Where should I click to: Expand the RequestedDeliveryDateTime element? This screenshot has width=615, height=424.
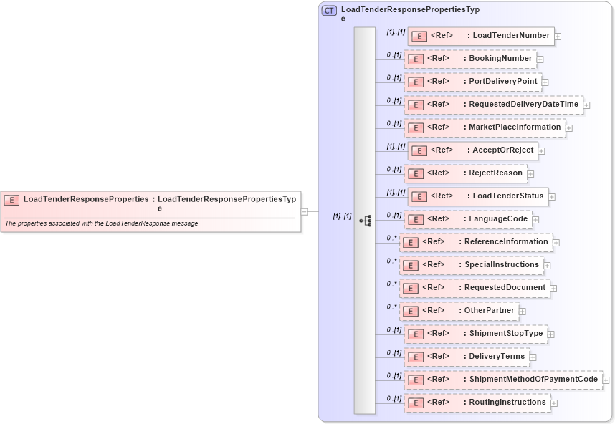[x=587, y=105]
